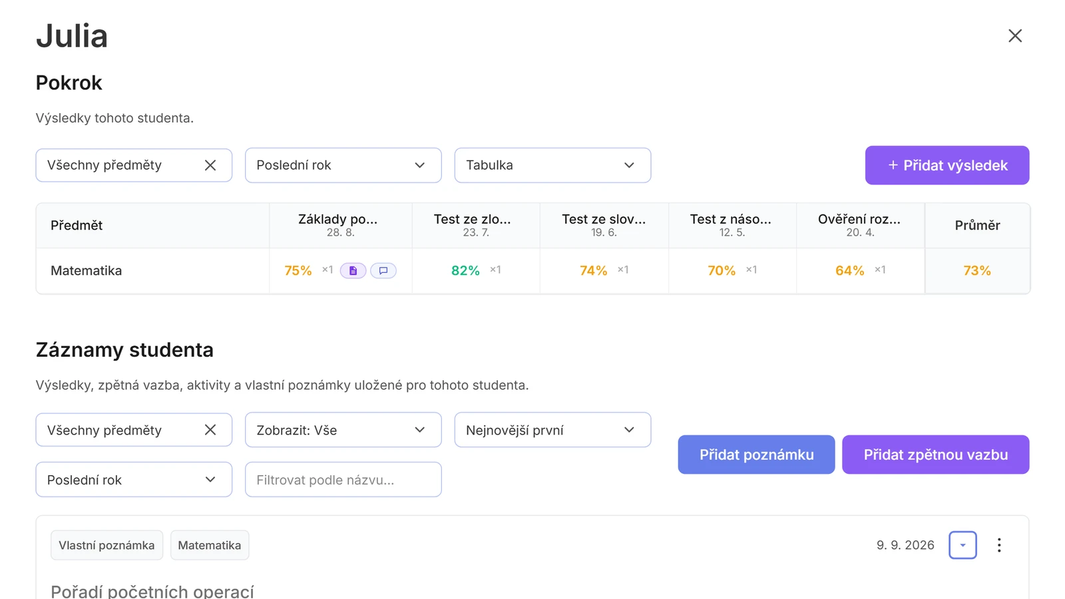Click Test z náso... column header

[x=732, y=225]
